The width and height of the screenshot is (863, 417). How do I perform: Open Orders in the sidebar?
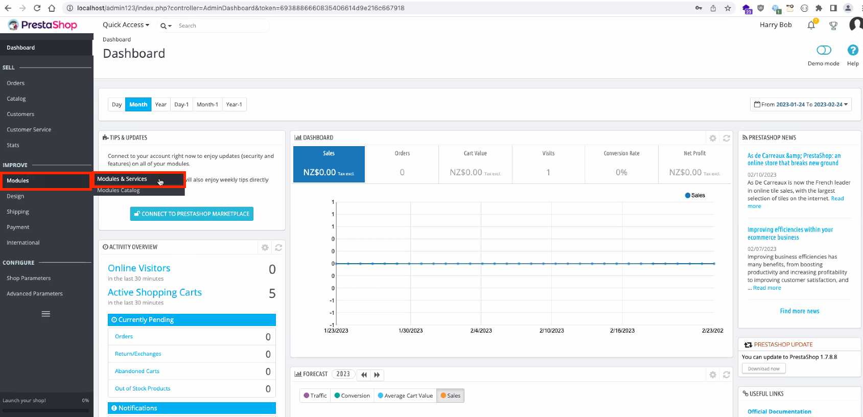coord(16,83)
